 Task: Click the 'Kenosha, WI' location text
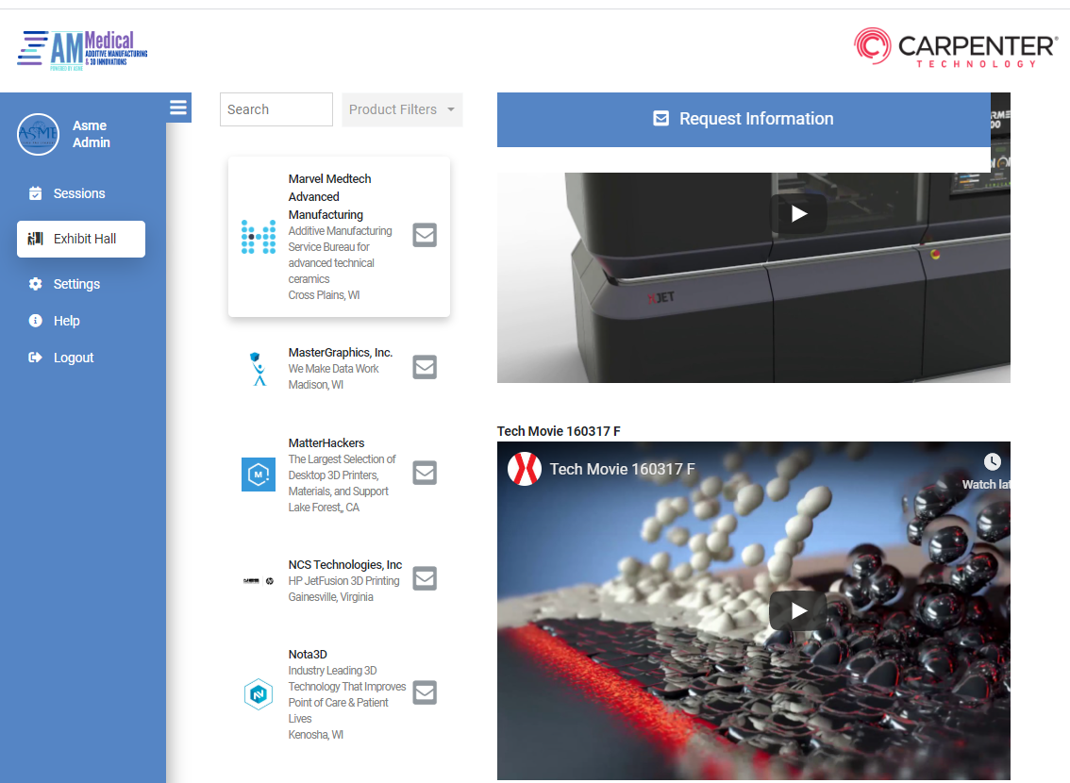click(x=316, y=735)
